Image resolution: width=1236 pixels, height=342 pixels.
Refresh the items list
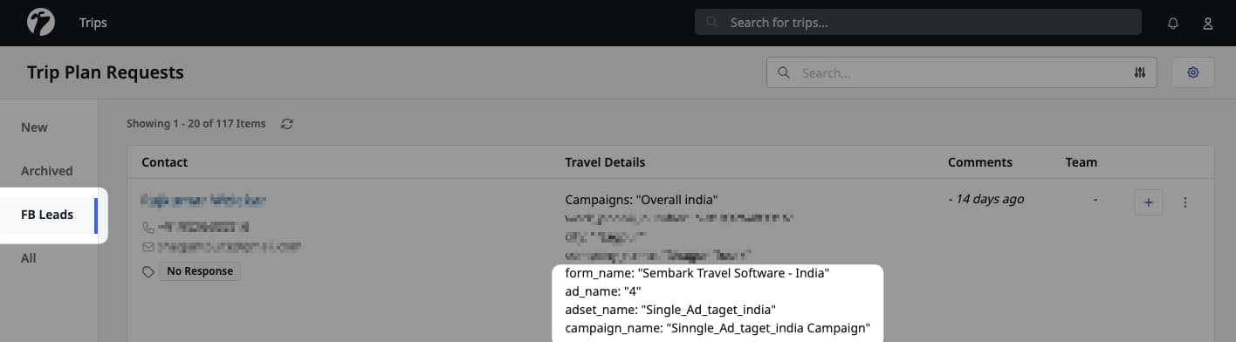point(286,124)
